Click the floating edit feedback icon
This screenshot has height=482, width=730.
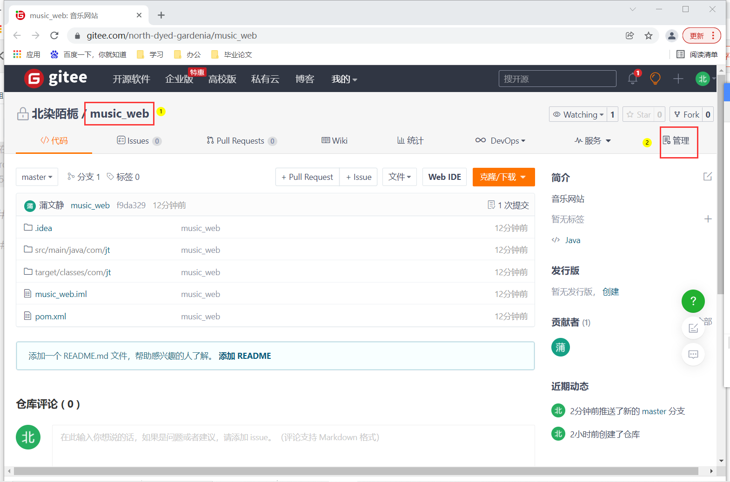693,328
